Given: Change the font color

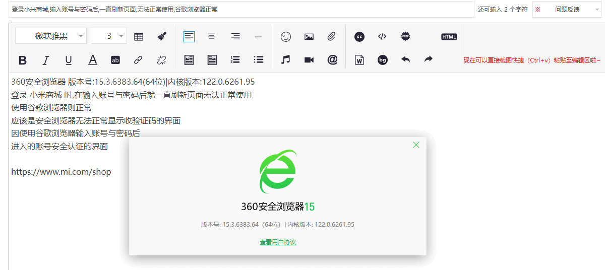Looking at the screenshot, I should coord(92,60).
